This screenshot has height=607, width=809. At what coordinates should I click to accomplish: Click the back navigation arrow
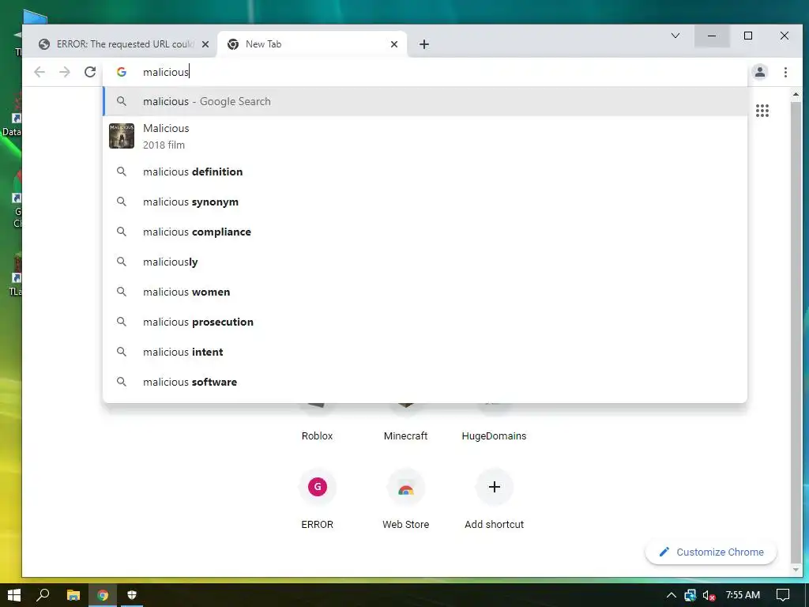pos(40,72)
